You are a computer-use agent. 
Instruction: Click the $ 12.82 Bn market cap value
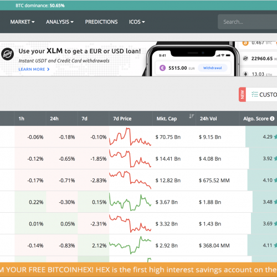coord(168,181)
